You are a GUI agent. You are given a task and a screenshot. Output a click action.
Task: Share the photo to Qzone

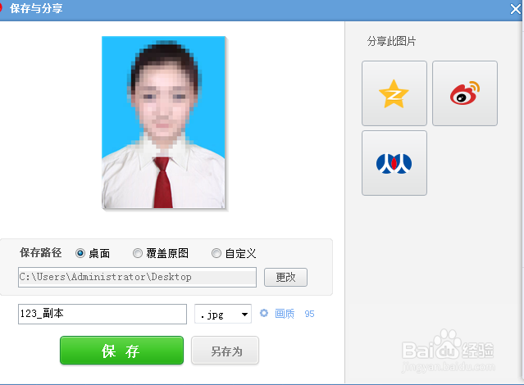click(394, 93)
